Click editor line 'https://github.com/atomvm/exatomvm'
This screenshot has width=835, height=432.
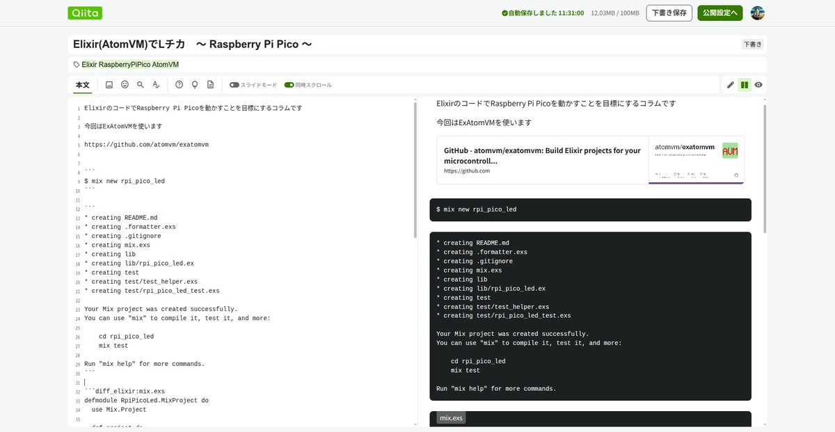(146, 145)
